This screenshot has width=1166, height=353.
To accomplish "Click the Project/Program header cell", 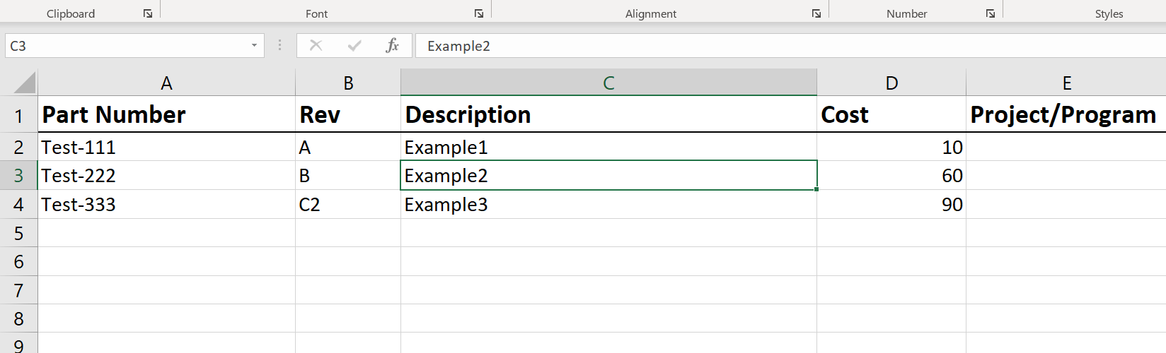I will [x=1065, y=114].
